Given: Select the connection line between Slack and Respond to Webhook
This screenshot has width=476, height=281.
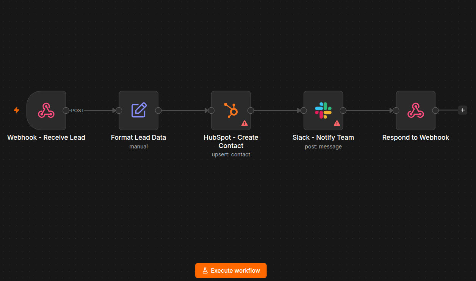Looking at the screenshot, I should [x=370, y=111].
